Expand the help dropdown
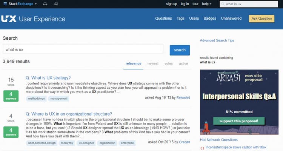The height and width of the screenshot is (151, 283). (x=207, y=4)
